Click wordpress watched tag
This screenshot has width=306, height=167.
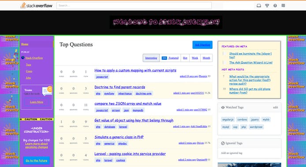coord(256,127)
